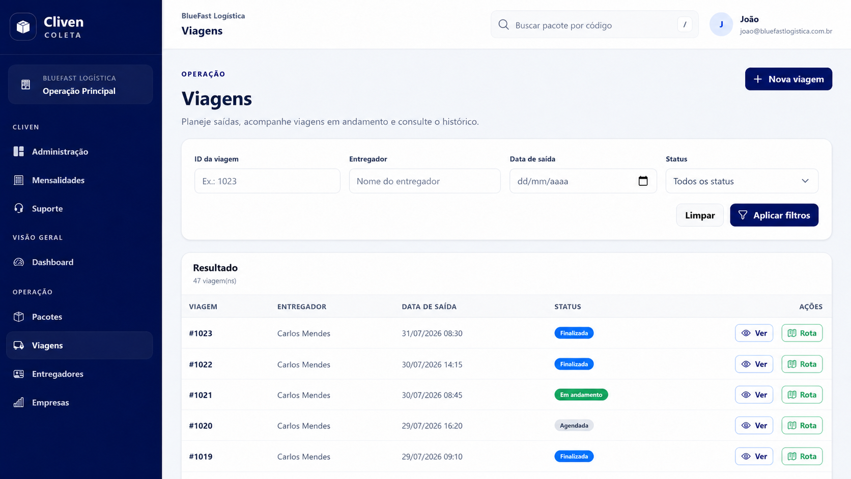Image resolution: width=851 pixels, height=479 pixels.
Task: Click joao@bluefastlogistica.com.br email
Action: 786,31
